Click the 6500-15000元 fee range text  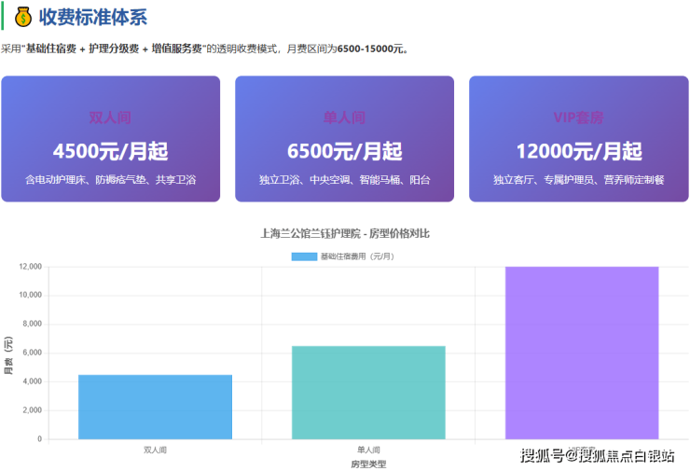tap(370, 48)
